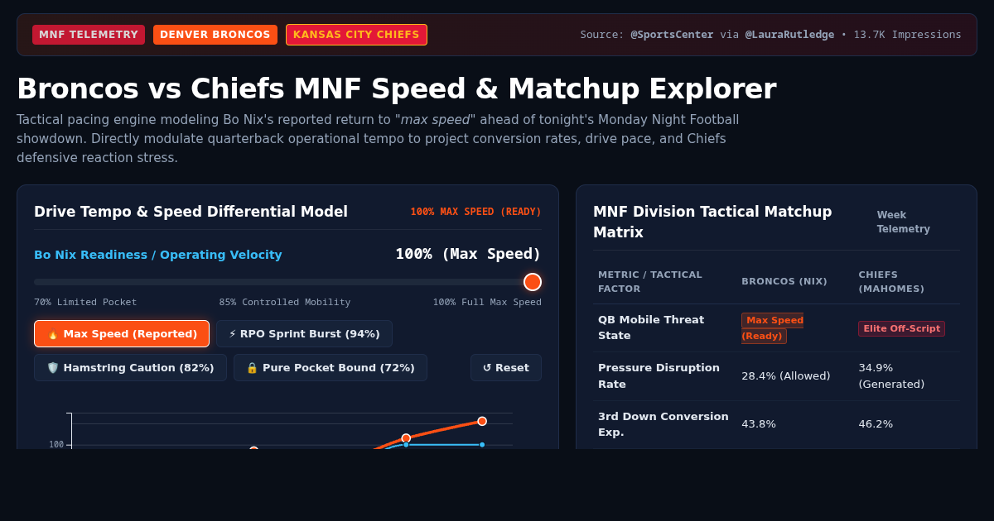Image resolution: width=994 pixels, height=521 pixels.
Task: Click the '100% MAX SPEED (READY)' status label
Action: pyautogui.click(x=476, y=212)
